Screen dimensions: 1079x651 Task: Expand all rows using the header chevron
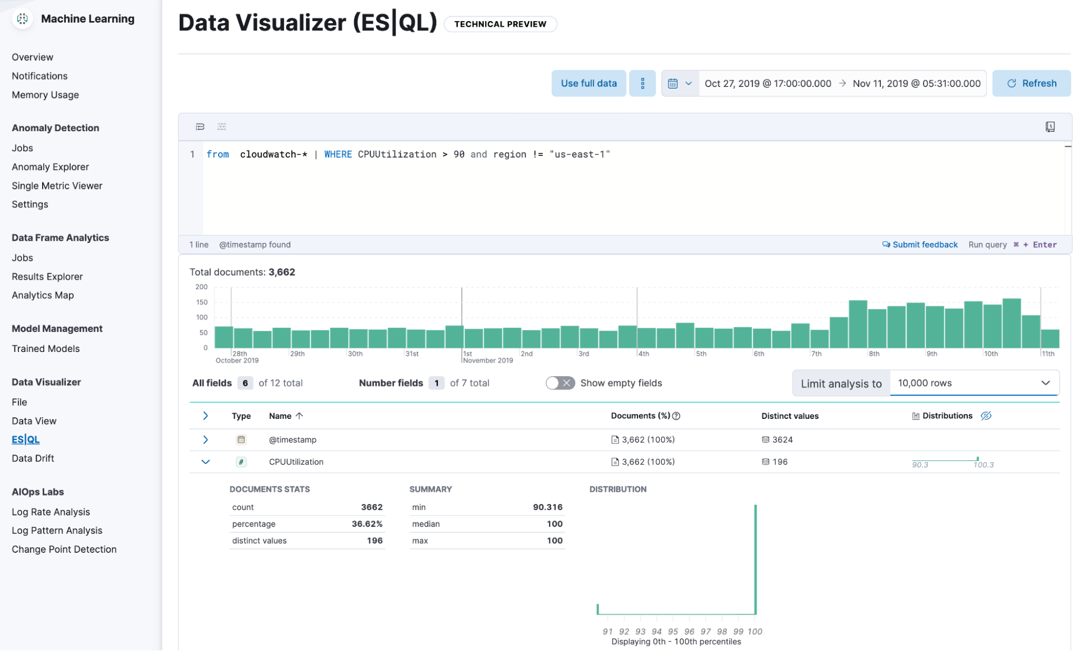206,416
